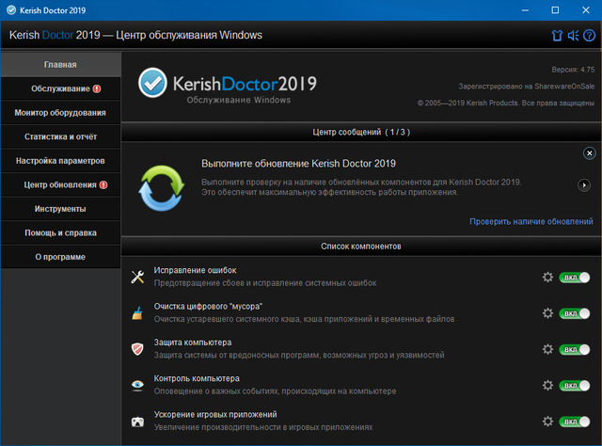Toggle Ускорение игровых приложений off
This screenshot has width=602, height=446.
(x=574, y=421)
